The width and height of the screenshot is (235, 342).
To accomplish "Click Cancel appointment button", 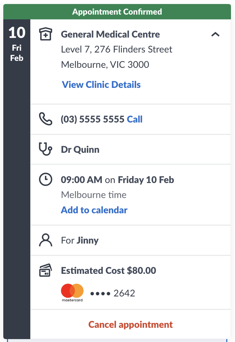I will 131,324.
